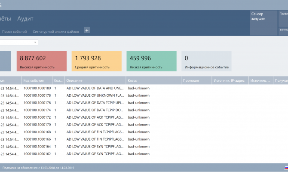This screenshot has height=172, width=288.
Task: Click the Russian flag language icon
Action: click(x=286, y=168)
